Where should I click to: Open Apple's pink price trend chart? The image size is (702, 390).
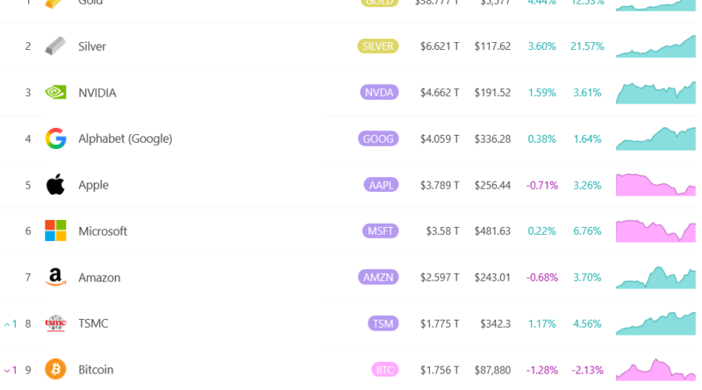coord(655,185)
